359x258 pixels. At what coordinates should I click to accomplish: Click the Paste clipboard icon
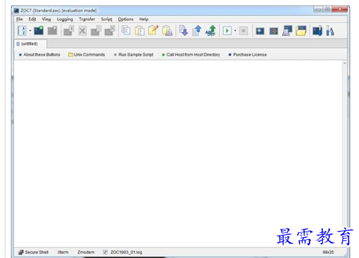(x=139, y=30)
